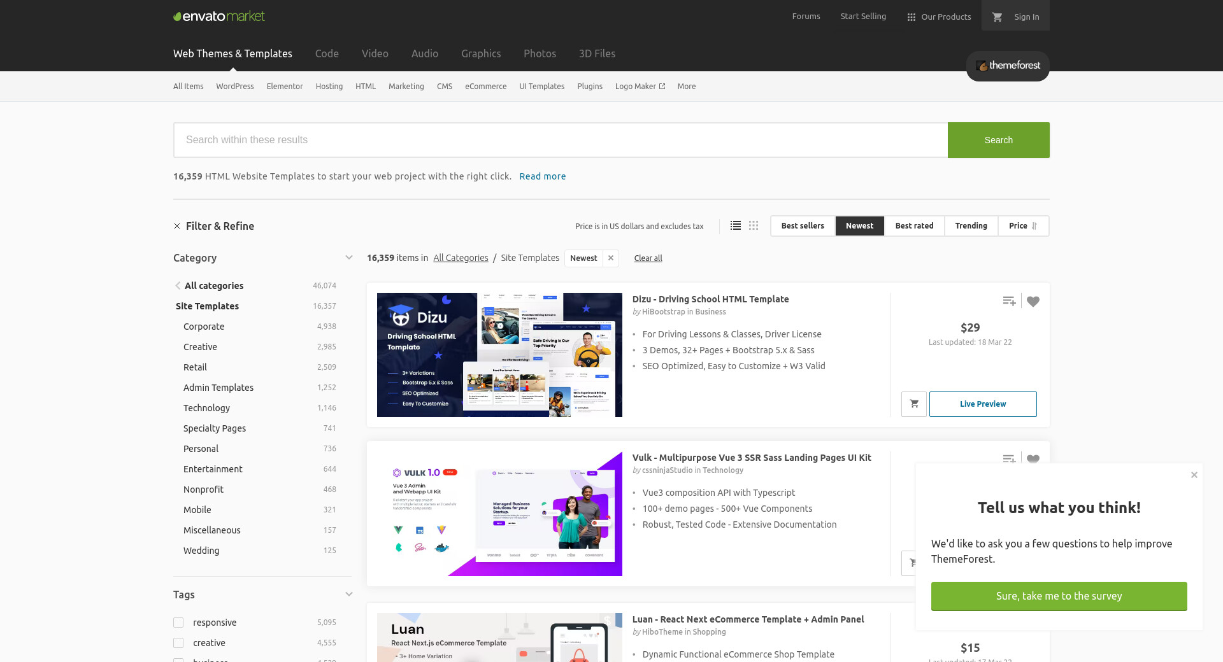Image resolution: width=1223 pixels, height=662 pixels.
Task: Collapse the Tags filter section
Action: click(348, 595)
